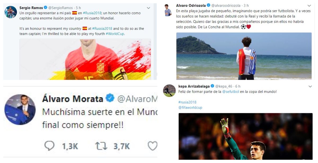Expand the caret menu on kepa Arrizabalaga tweet

(310, 87)
